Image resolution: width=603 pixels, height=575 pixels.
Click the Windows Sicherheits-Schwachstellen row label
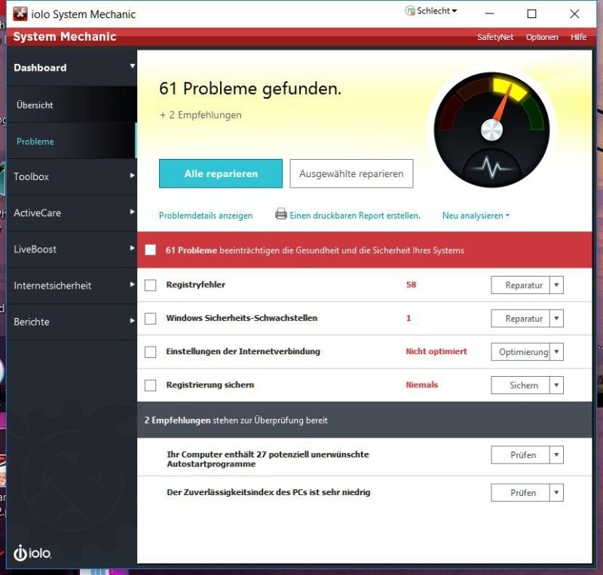241,318
